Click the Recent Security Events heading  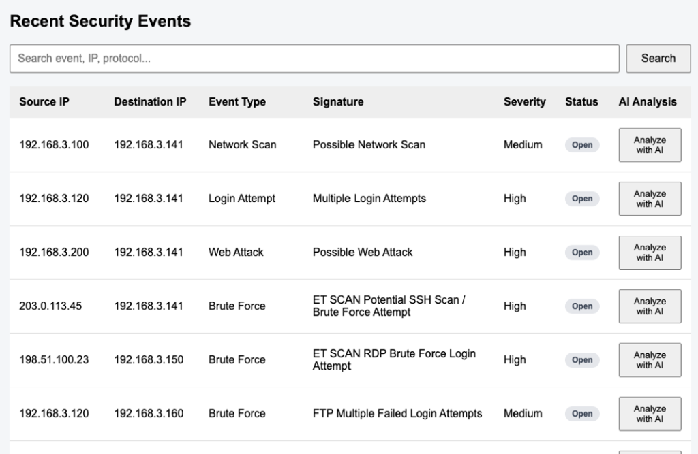pos(100,21)
